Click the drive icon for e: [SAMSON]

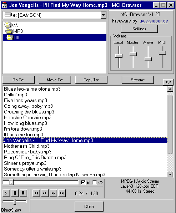click(8, 15)
